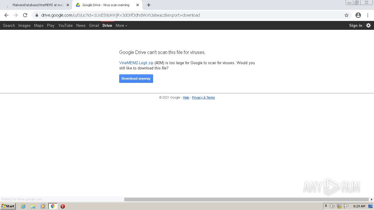
Task: Select Chrome in the taskbar
Action: [x=53, y=206]
